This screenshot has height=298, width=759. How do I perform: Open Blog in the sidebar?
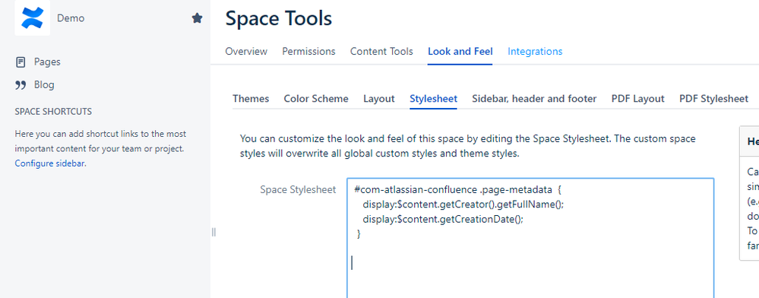tap(44, 85)
